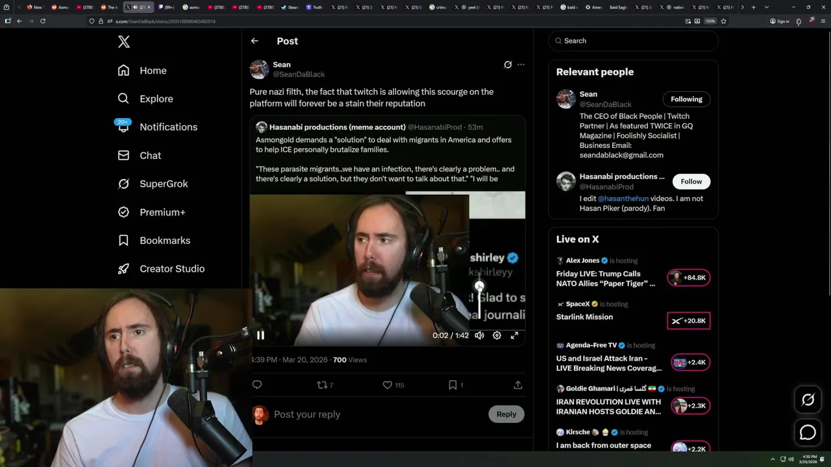Click browser Sign in button
This screenshot has width=831, height=467.
(780, 21)
